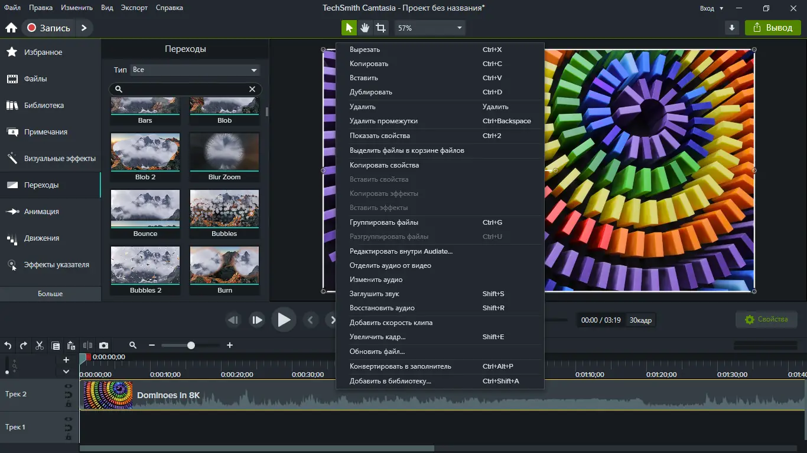This screenshot has width=807, height=453.
Task: Click the green Вывод button
Action: tap(773, 27)
